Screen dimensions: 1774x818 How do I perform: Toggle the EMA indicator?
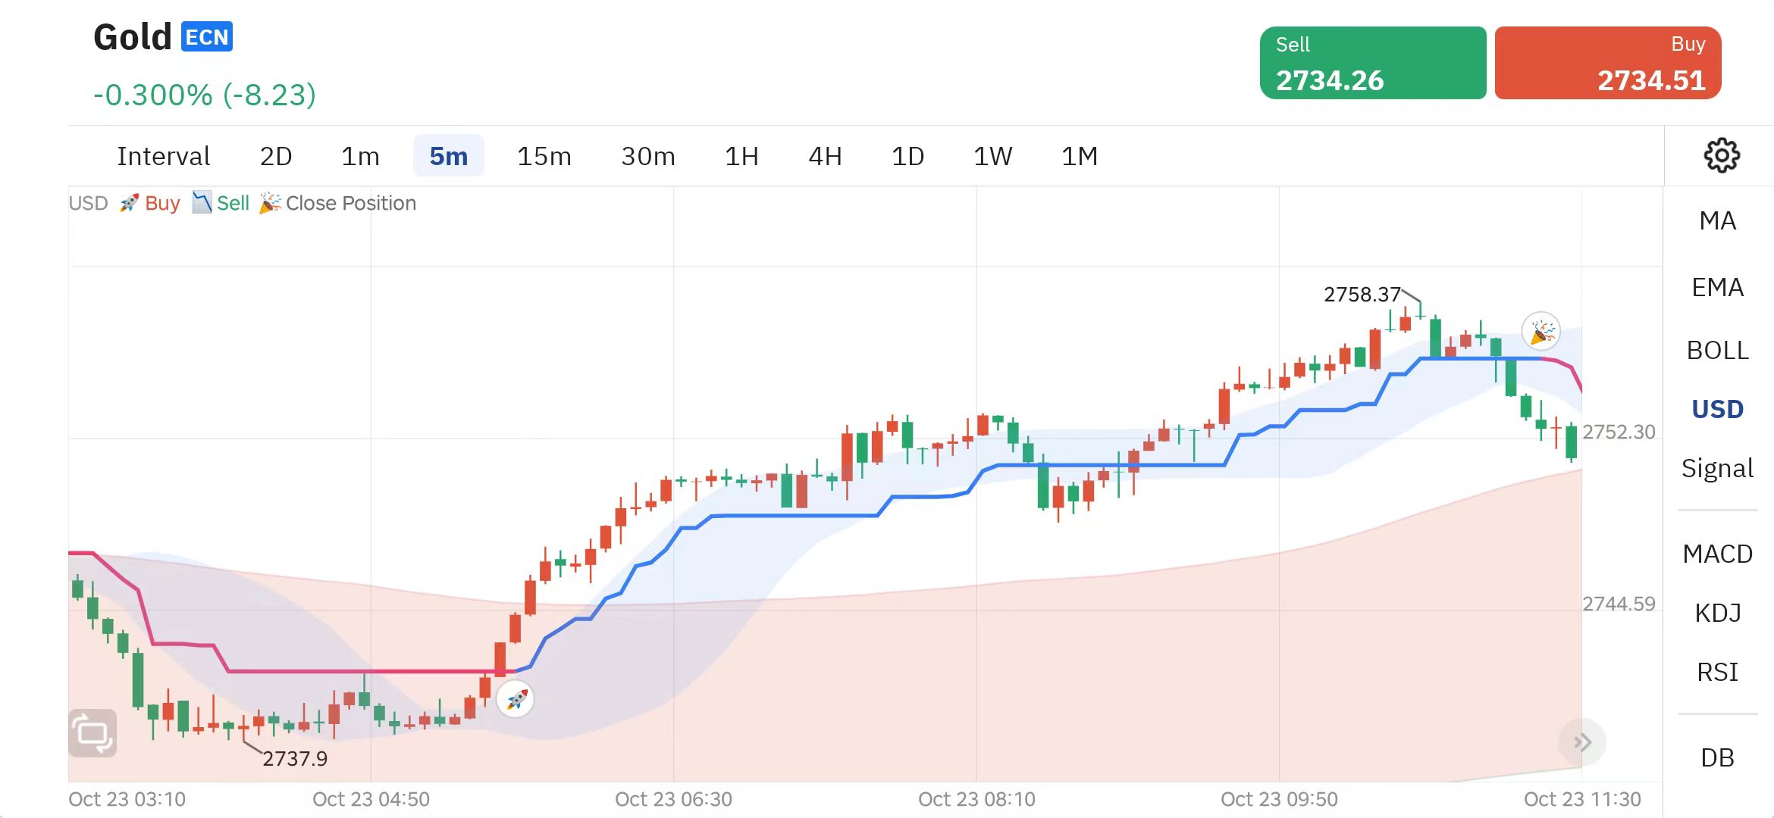pos(1717,288)
